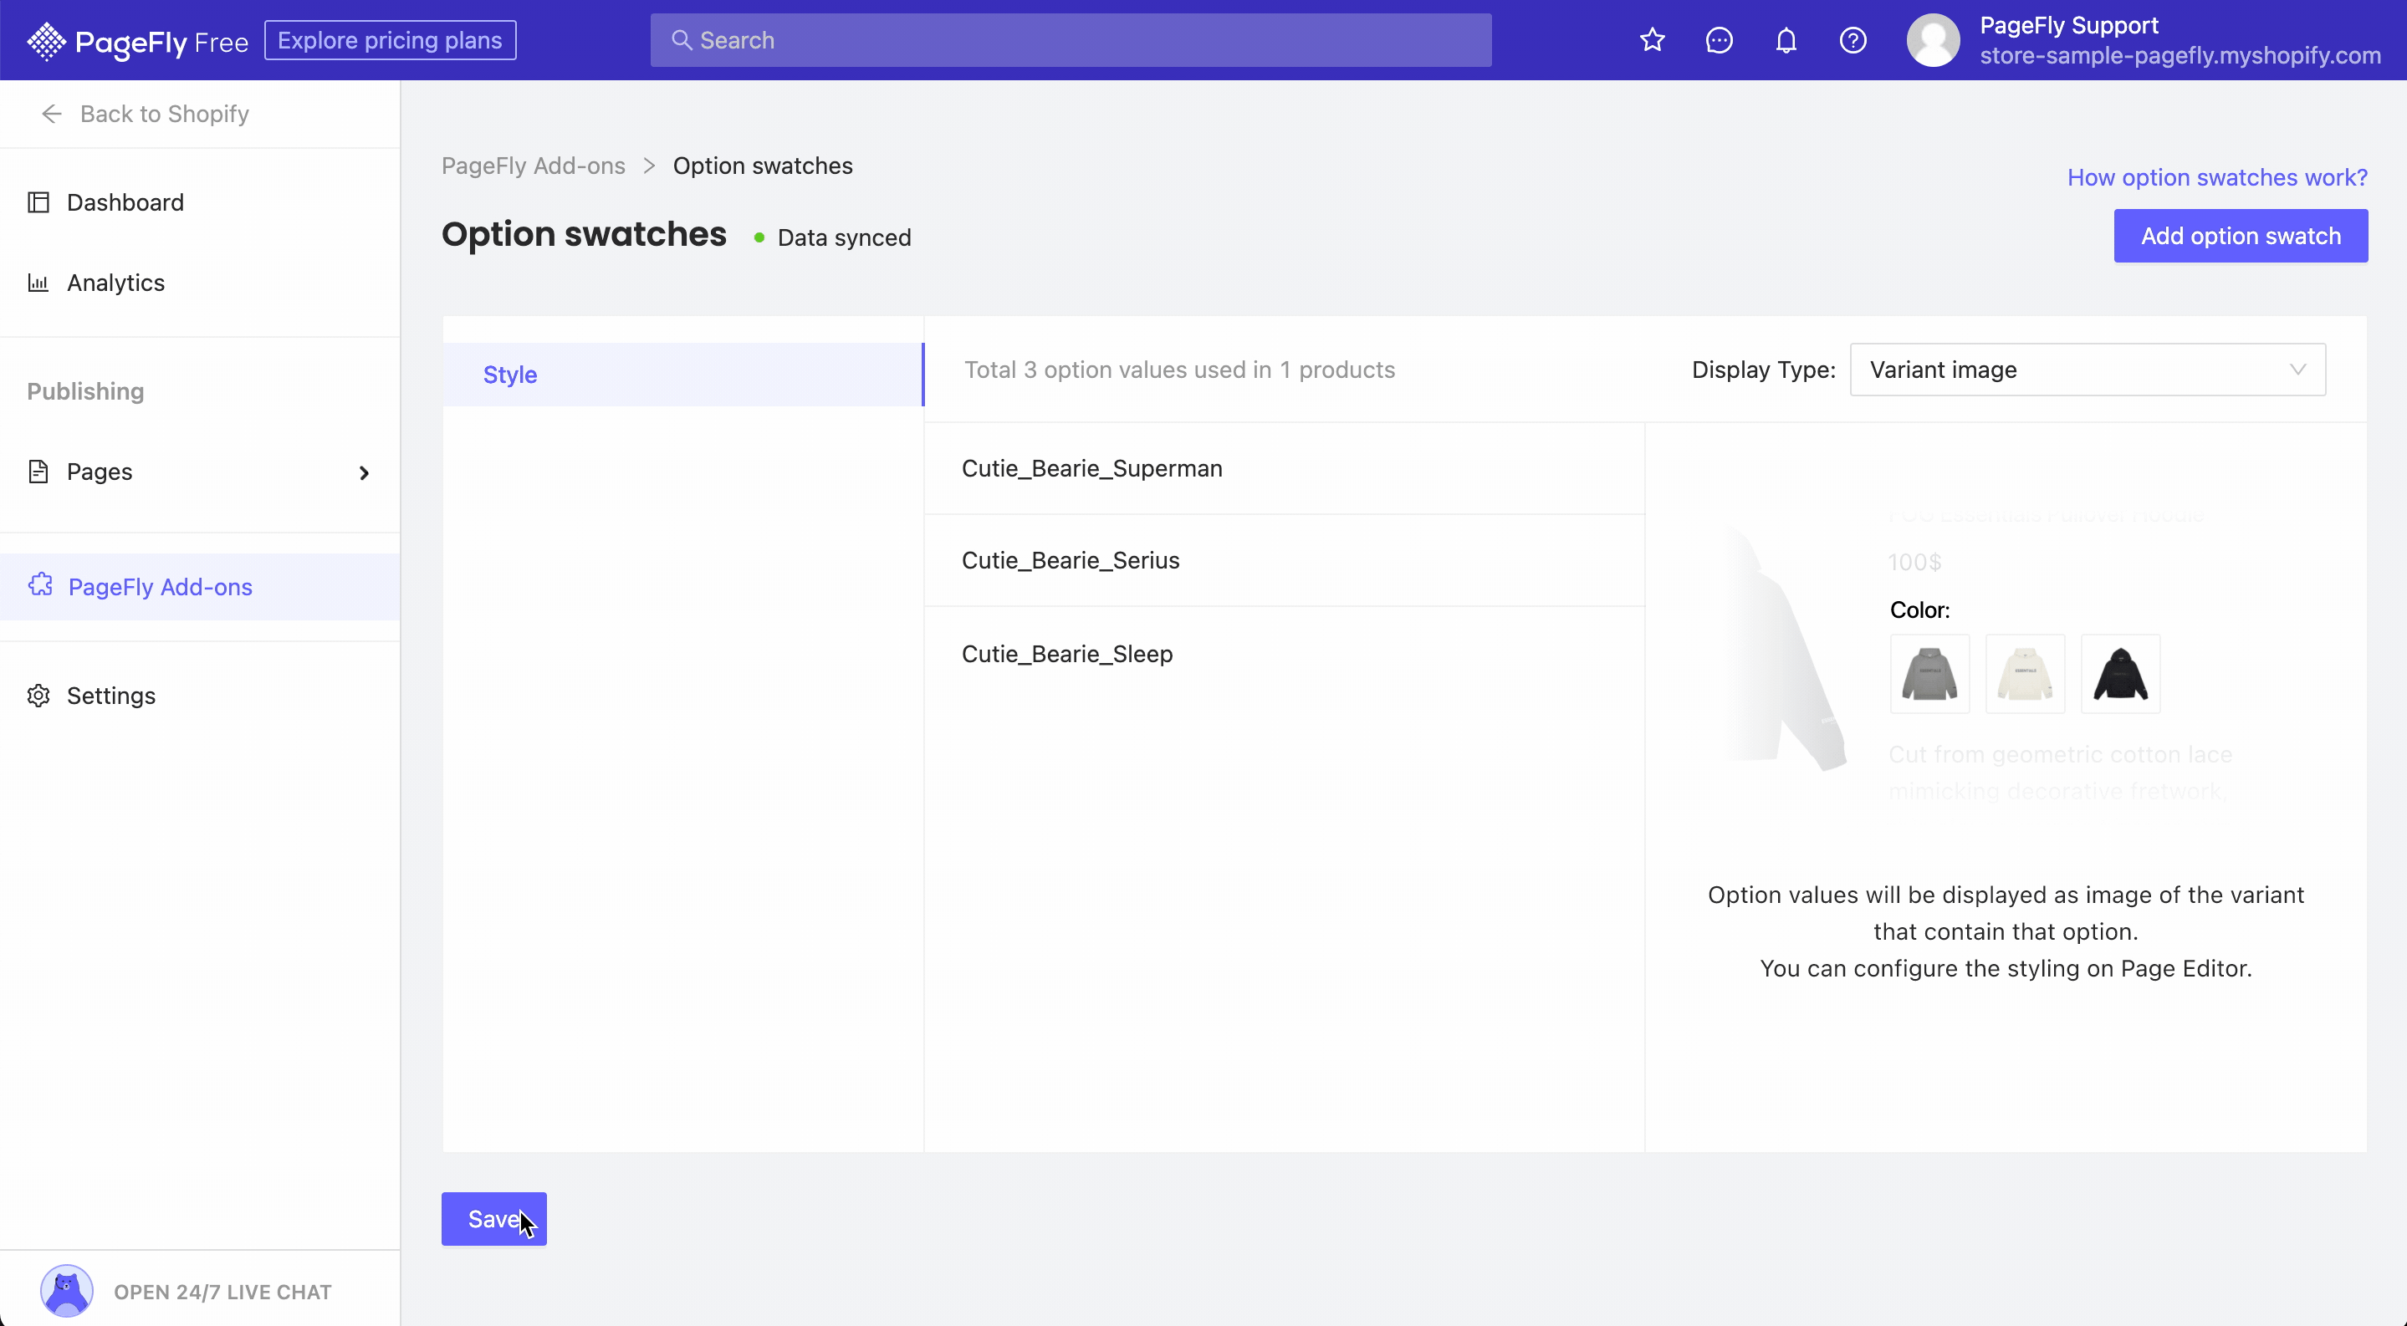2407x1326 pixels.
Task: Click the Data synced status text
Action: pyautogui.click(x=844, y=238)
